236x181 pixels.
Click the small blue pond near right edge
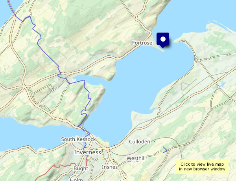point(222,84)
